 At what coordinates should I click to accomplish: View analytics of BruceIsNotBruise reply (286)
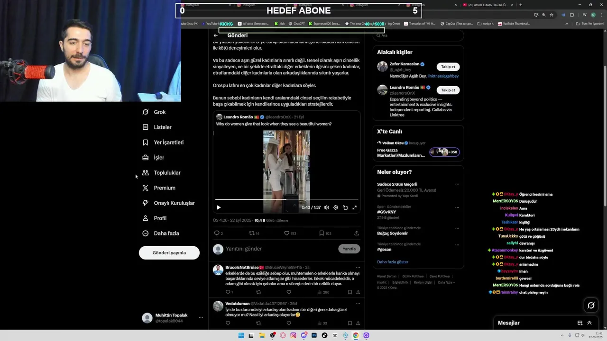tap(323, 292)
